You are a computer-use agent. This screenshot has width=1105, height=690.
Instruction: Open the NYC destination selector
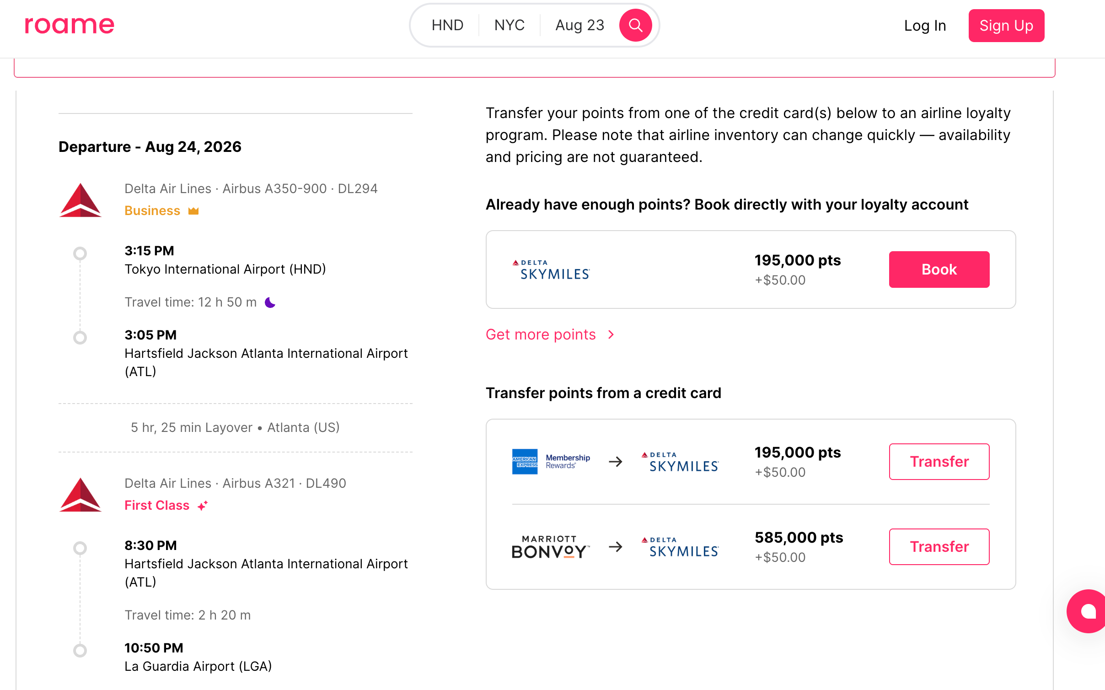509,25
